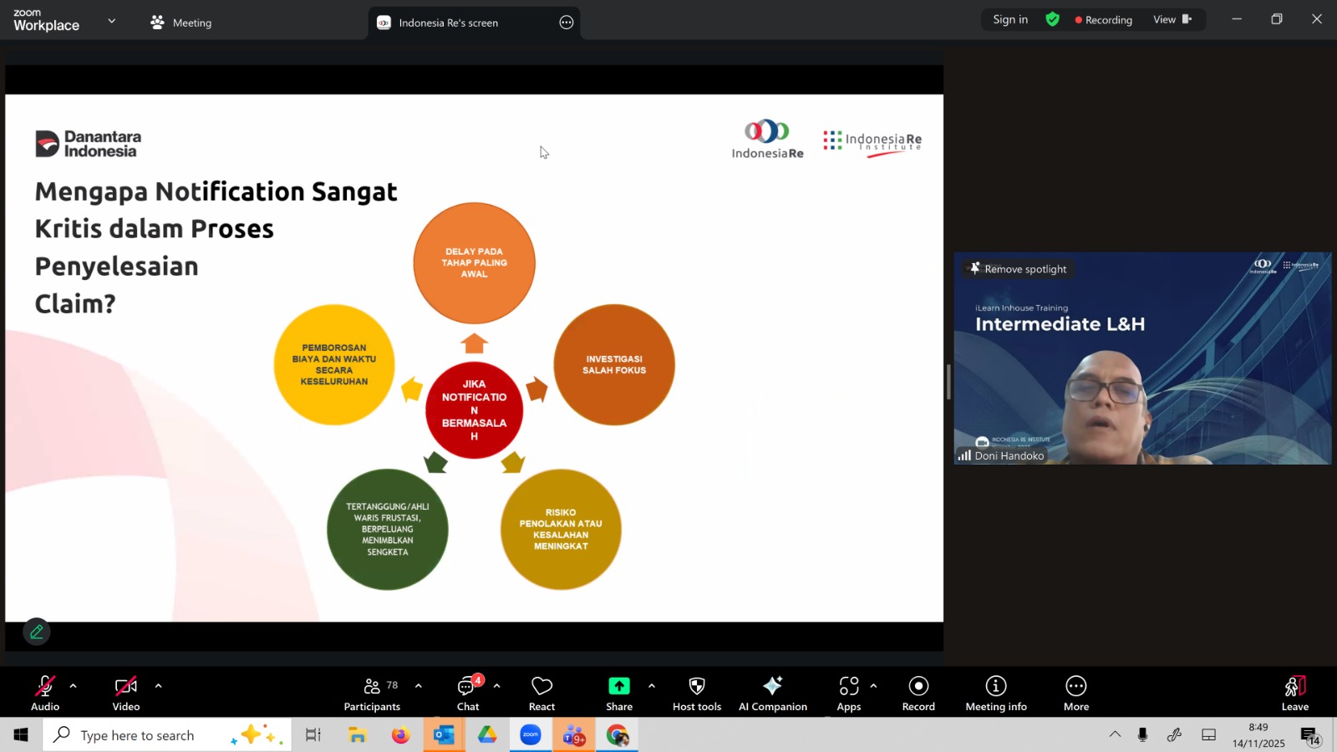Image resolution: width=1337 pixels, height=752 pixels.
Task: Open the Apps panel
Action: click(x=848, y=694)
